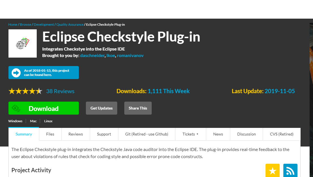Click the Share This button
This screenshot has height=177, width=313.
[x=138, y=108]
